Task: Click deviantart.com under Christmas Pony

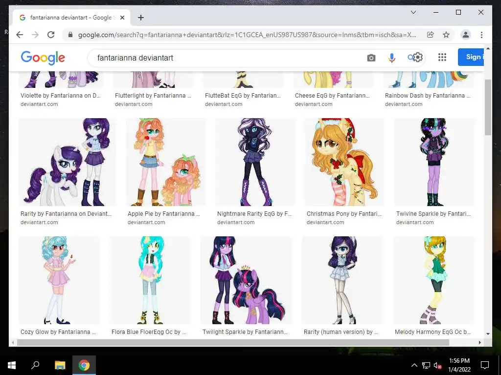Action: 325,222
